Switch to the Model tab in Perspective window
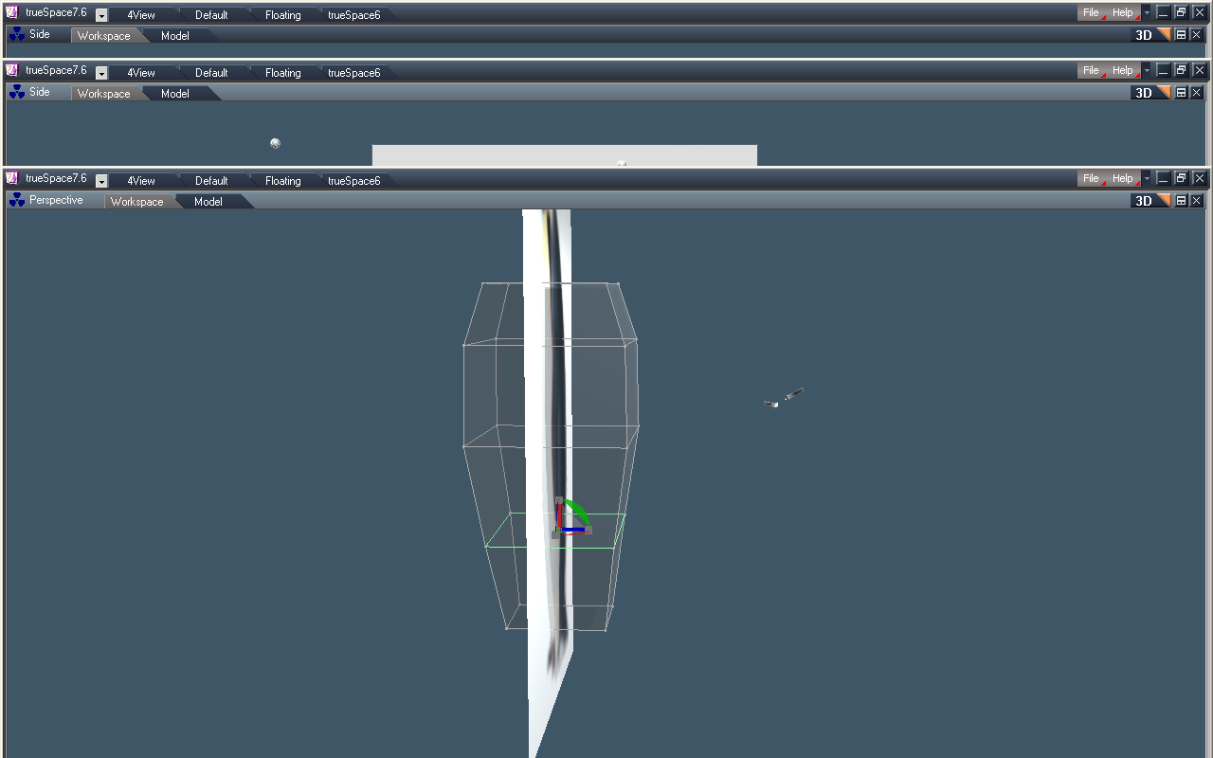1213x758 pixels. tap(208, 201)
